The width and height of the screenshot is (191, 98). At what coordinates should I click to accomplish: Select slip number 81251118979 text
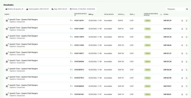79,37
